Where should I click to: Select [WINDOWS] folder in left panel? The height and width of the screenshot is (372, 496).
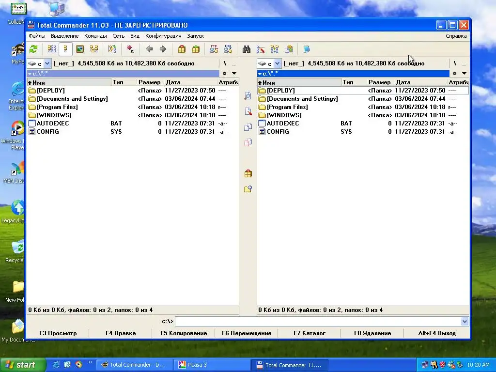pyautogui.click(x=133, y=115)
